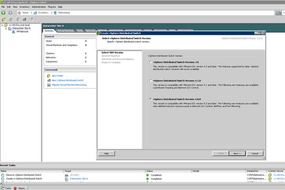Click the grey navigate Forward arrow icon
The width and height of the screenshot is (285, 190).
[x=10, y=13]
